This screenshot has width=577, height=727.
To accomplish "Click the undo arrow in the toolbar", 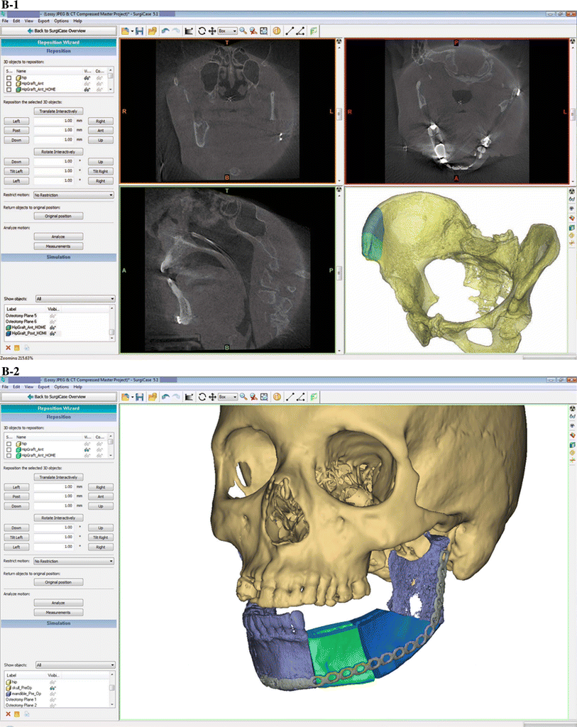I will point(165,31).
